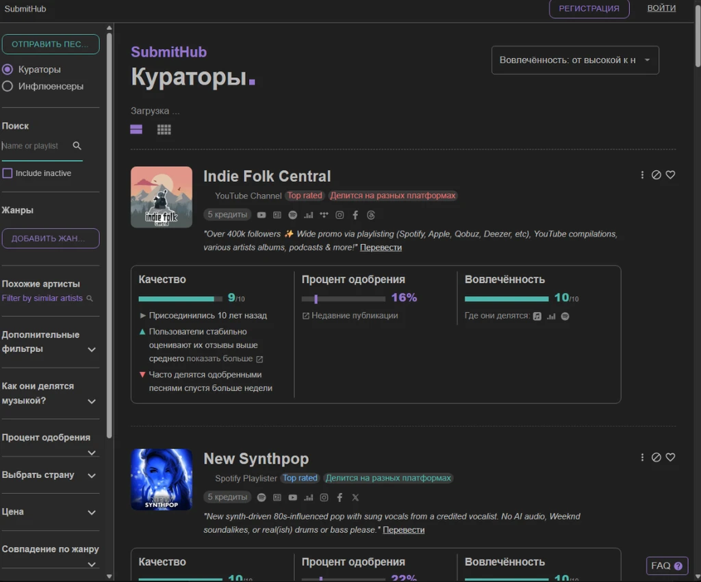Select the Кураторы radio button

click(x=7, y=69)
